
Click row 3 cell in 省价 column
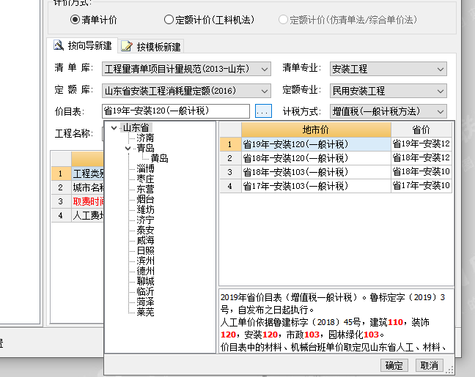tap(421, 172)
